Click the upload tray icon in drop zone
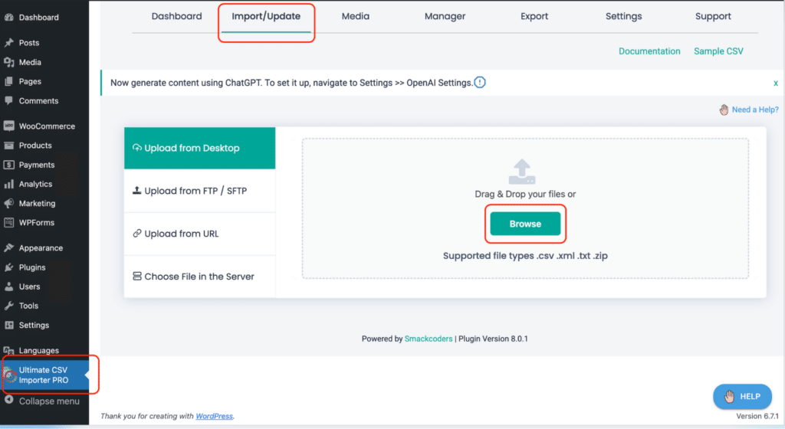This screenshot has height=429, width=785. [x=521, y=172]
